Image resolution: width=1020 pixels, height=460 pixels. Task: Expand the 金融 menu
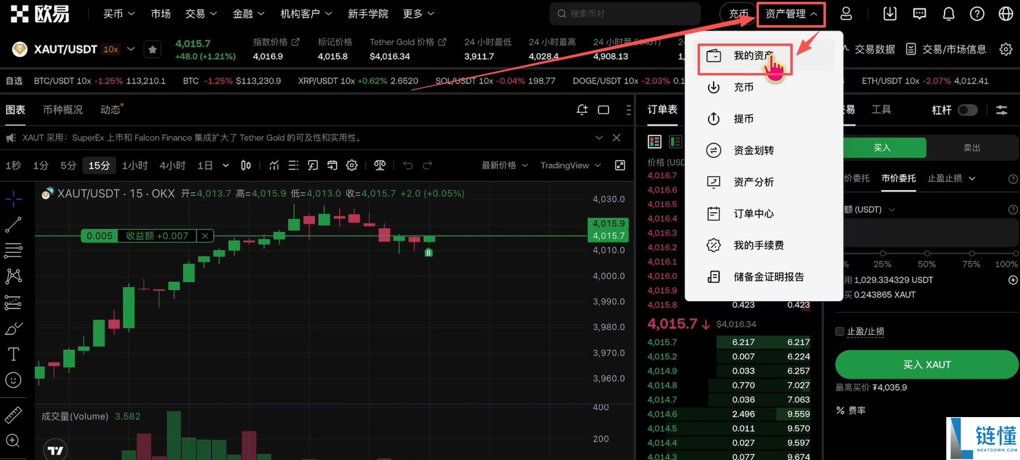point(248,13)
